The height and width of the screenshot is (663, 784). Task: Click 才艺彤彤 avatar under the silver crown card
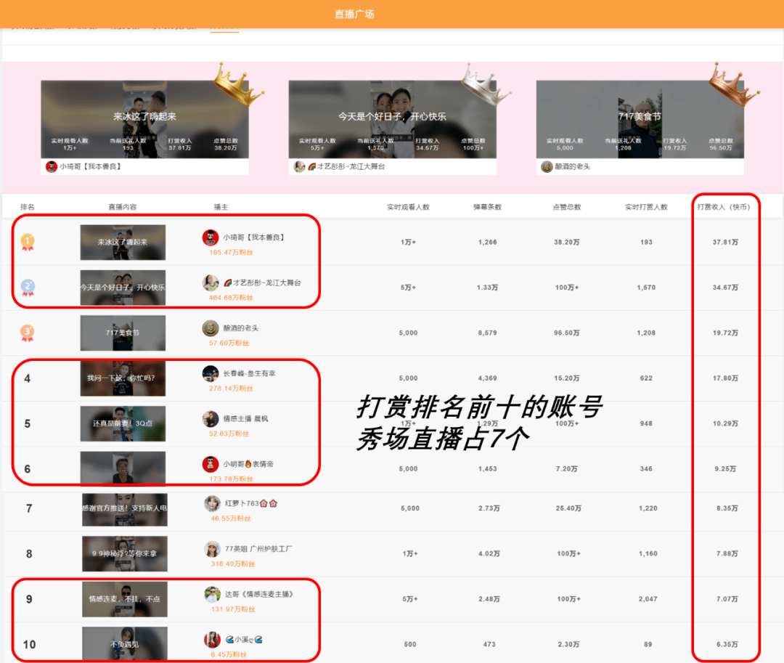coord(299,166)
